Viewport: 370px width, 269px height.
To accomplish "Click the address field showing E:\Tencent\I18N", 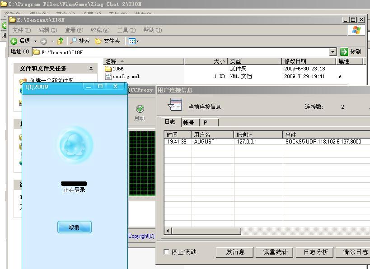I will (181, 52).
